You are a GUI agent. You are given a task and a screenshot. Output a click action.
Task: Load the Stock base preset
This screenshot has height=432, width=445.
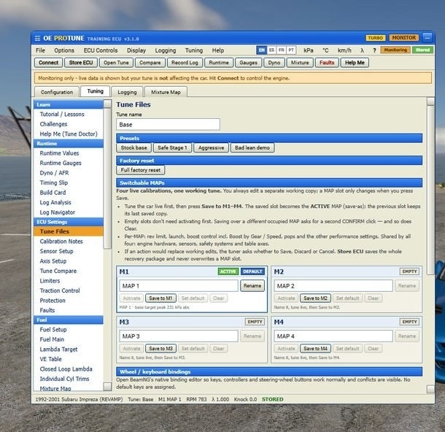point(133,147)
